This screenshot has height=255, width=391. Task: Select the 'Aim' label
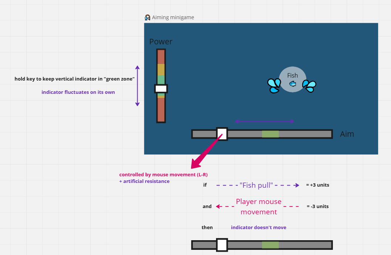tap(347, 134)
